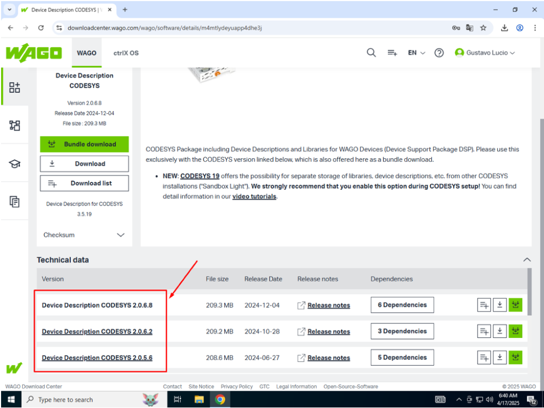Open Release notes for version 2.0.5.6
Screen dimensions: 544x408
(329, 358)
